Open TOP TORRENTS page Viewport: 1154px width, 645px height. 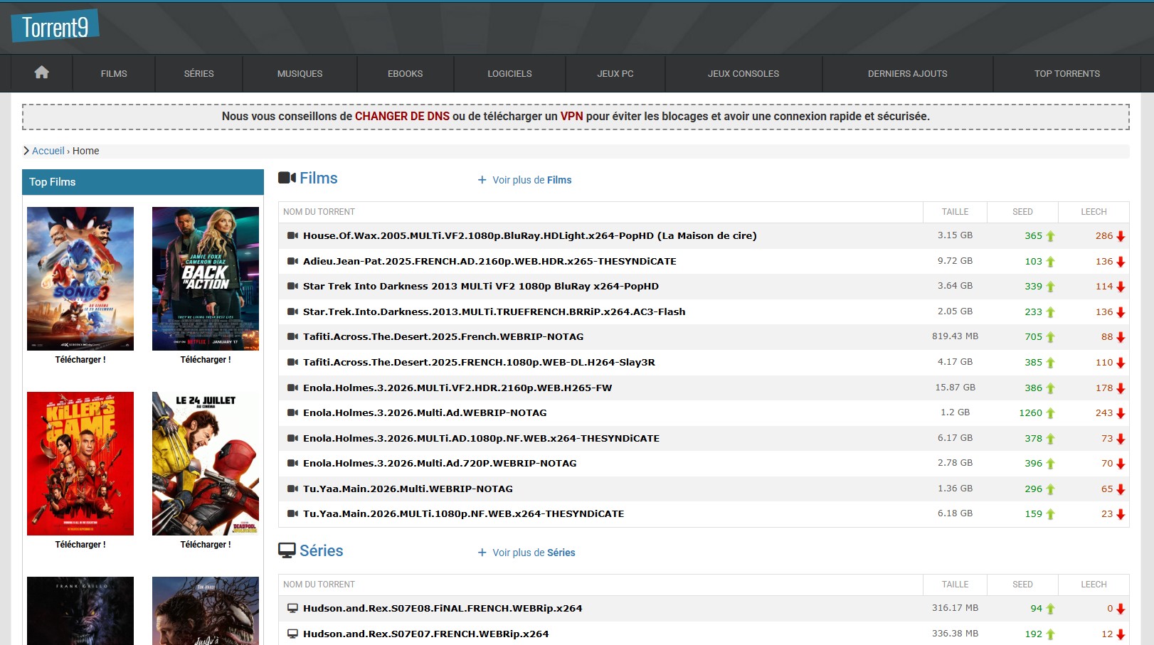click(x=1067, y=73)
